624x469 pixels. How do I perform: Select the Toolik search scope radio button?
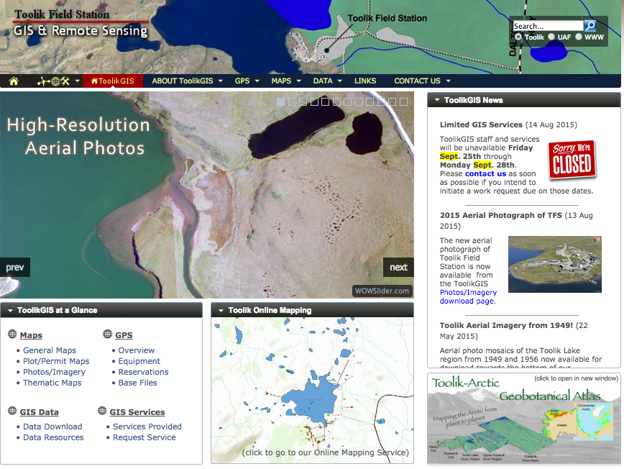[x=518, y=37]
